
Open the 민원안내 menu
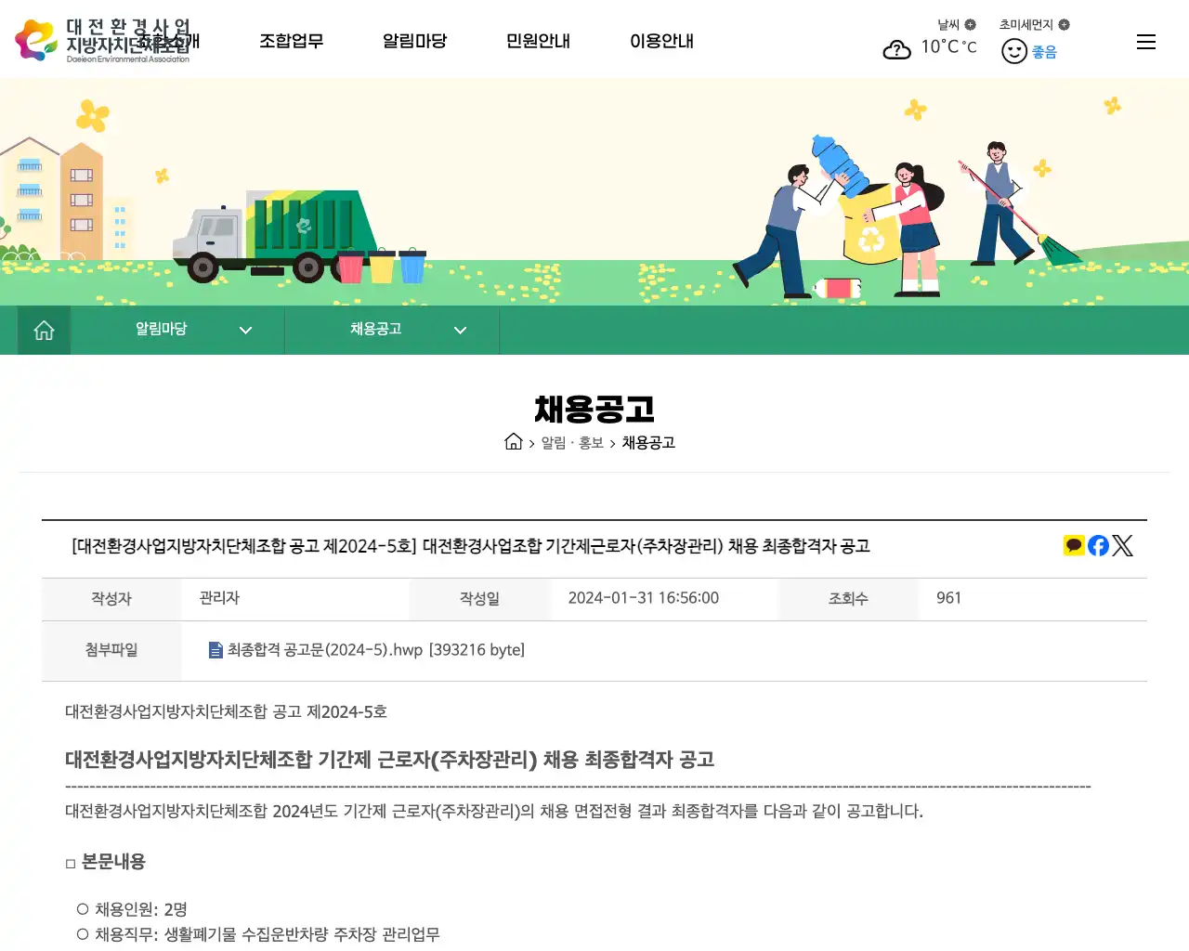(538, 41)
